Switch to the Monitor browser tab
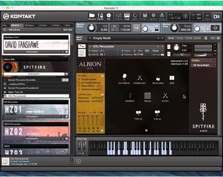The image size is (223, 177). point(43,25)
